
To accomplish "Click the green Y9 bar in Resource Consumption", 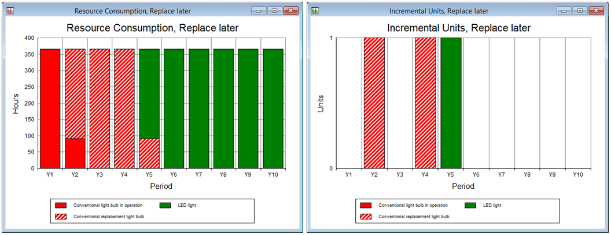I will point(248,109).
